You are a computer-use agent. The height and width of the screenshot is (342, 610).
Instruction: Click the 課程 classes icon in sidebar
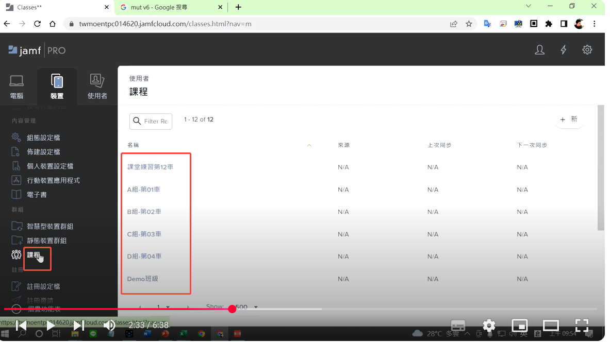click(x=17, y=255)
